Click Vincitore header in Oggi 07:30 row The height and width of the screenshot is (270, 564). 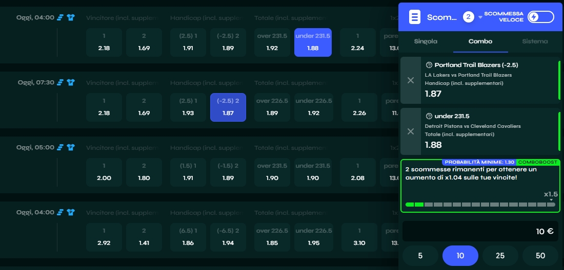pyautogui.click(x=122, y=82)
